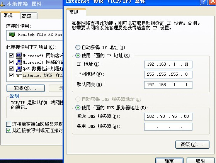Click the QoS 数据包计划程序 icon
Viewport: 216px width, 163px height.
[19, 69]
